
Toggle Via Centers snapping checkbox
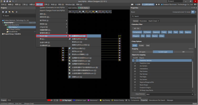tap(135, 79)
